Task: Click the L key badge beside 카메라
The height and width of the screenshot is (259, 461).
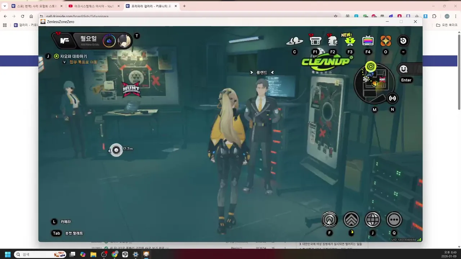Action: 54,222
